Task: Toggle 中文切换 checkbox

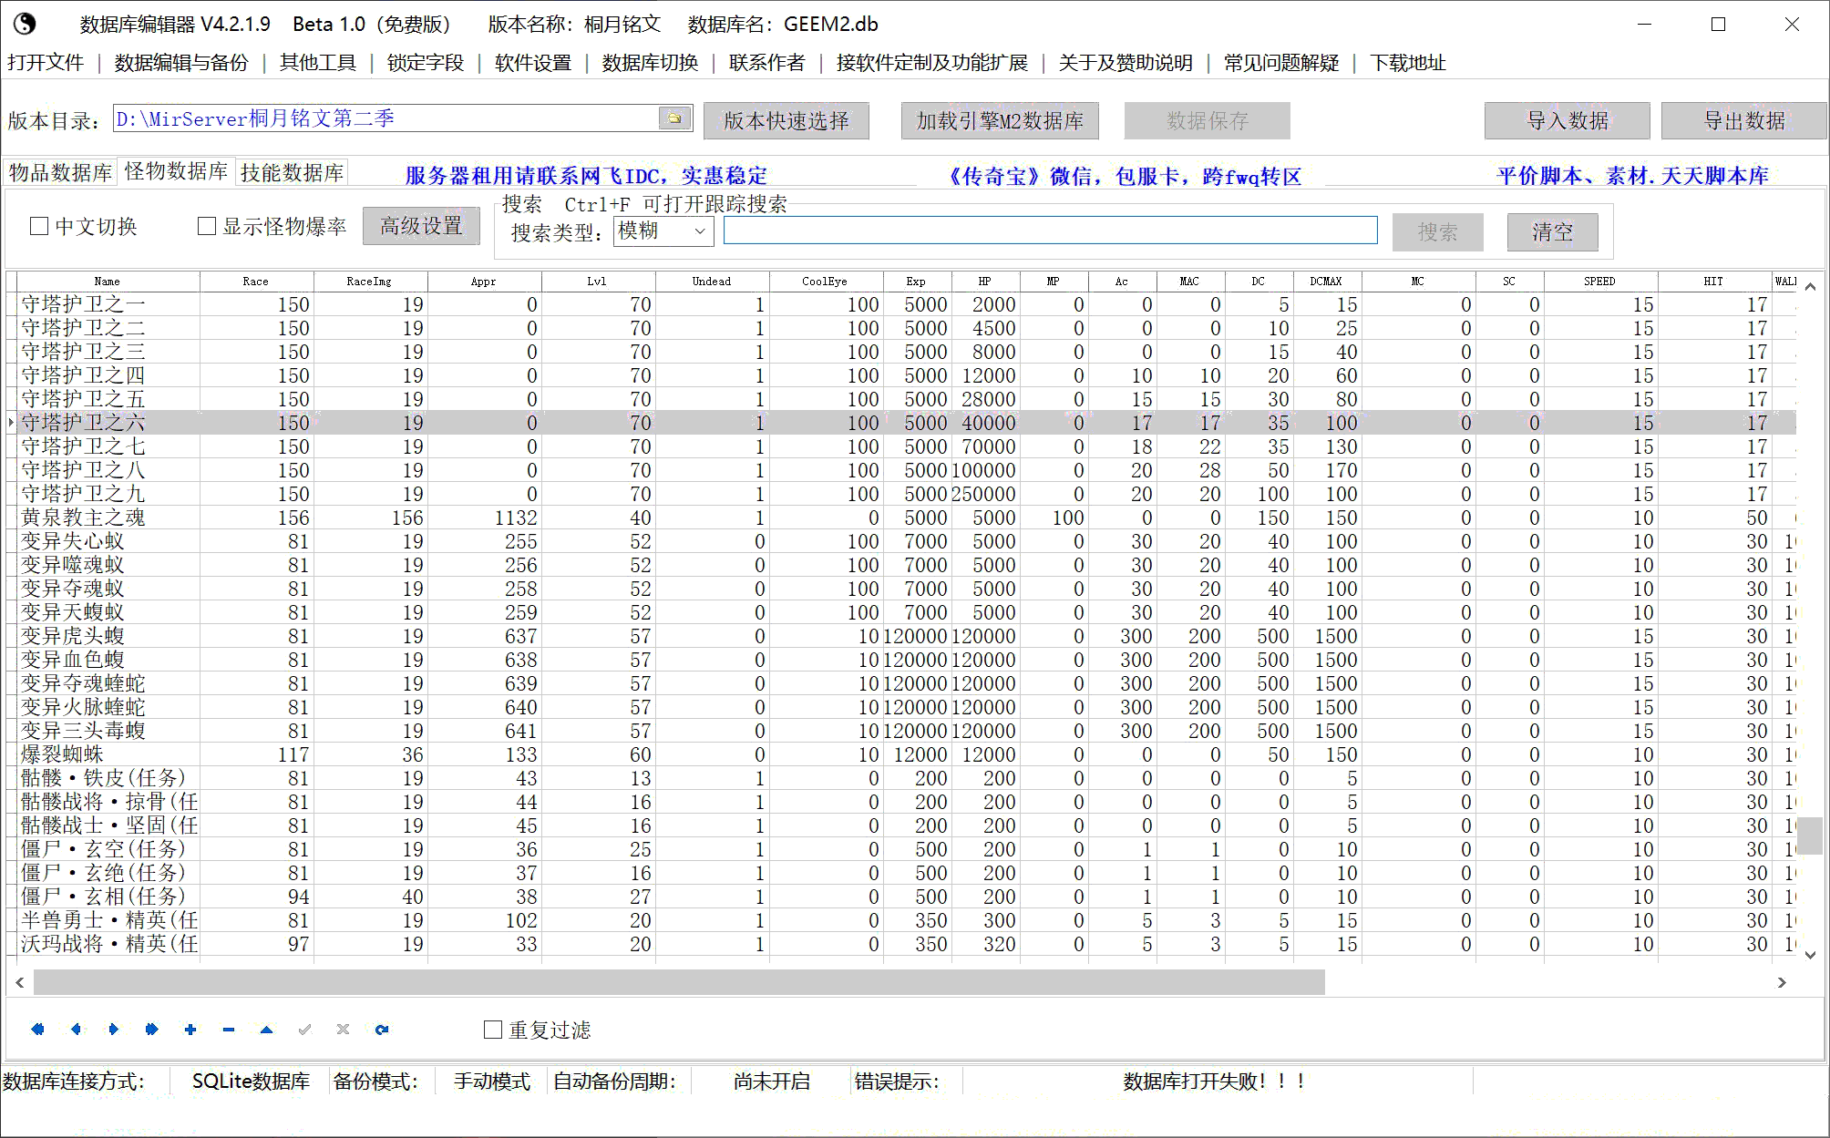Action: coord(39,226)
